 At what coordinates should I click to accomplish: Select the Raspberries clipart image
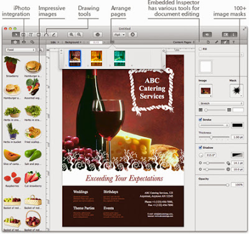12,177
